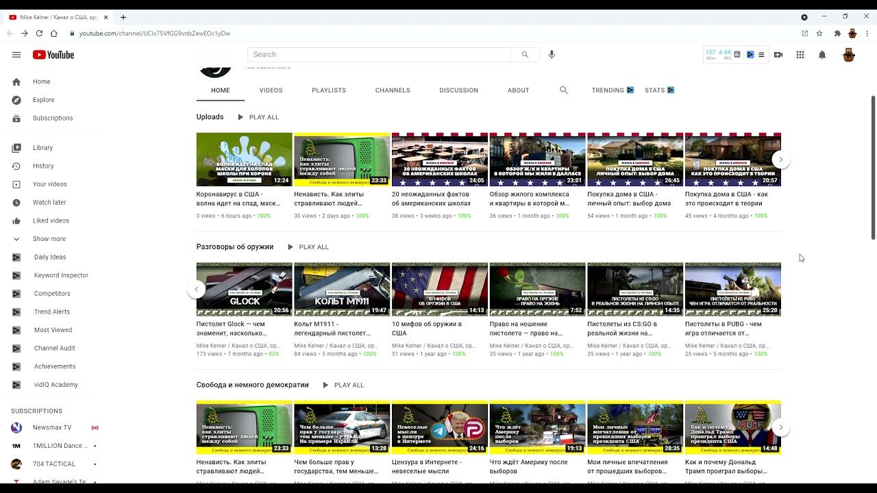The width and height of the screenshot is (877, 493).
Task: Play all Свобода и немного демократии videos
Action: click(343, 385)
